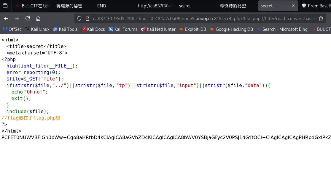Click the meta charset line
Image resolution: width=331 pixels, height=169 pixels.
coord(37,53)
